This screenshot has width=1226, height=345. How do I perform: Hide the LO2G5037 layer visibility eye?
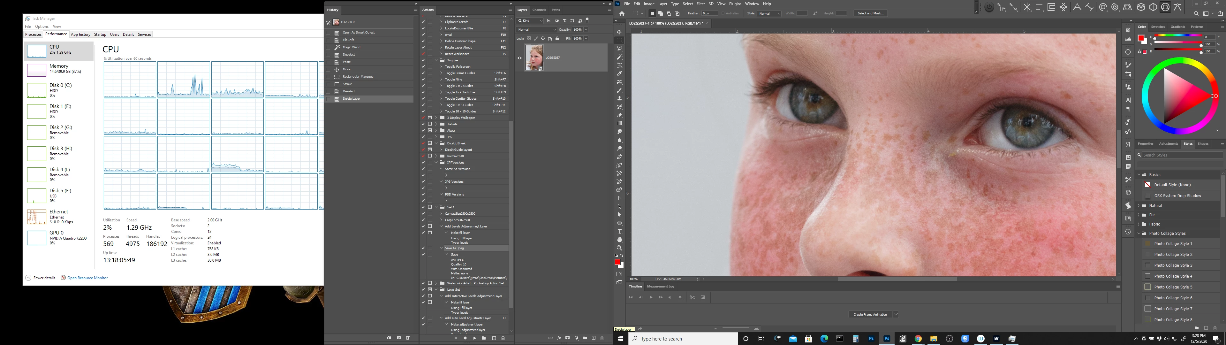point(519,57)
